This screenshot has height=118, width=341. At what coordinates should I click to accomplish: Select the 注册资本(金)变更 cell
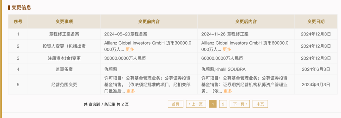click(x=64, y=58)
